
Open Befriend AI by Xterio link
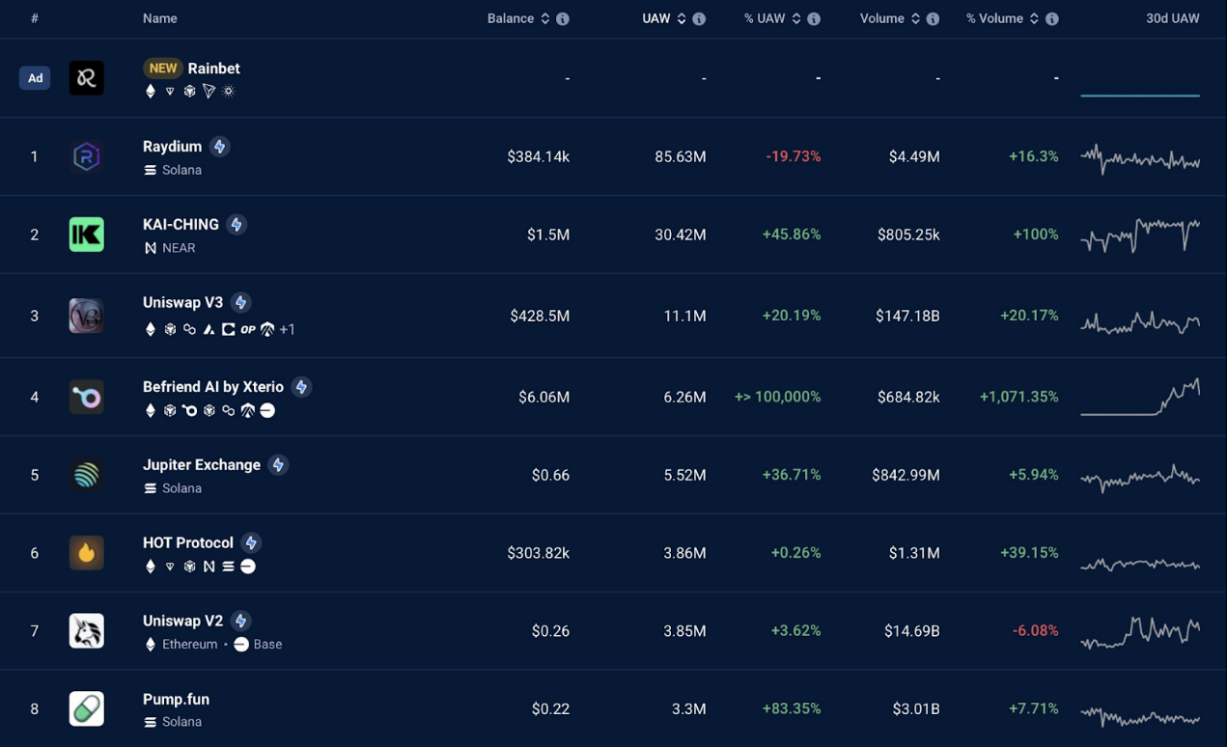[x=212, y=387]
